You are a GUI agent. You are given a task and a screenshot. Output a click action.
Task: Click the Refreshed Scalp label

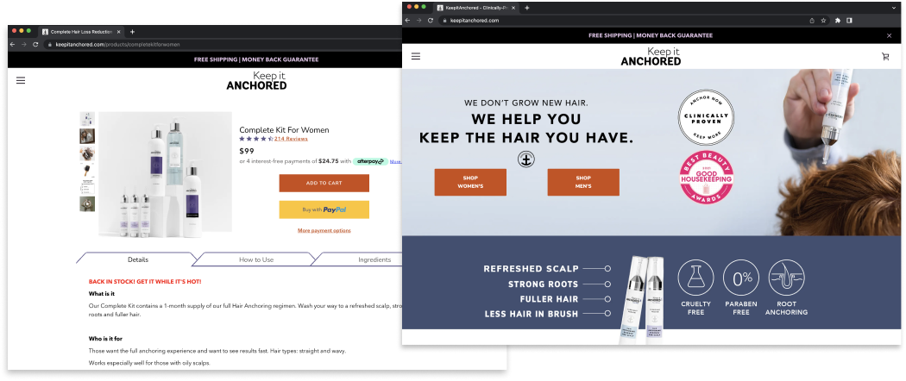pyautogui.click(x=531, y=269)
